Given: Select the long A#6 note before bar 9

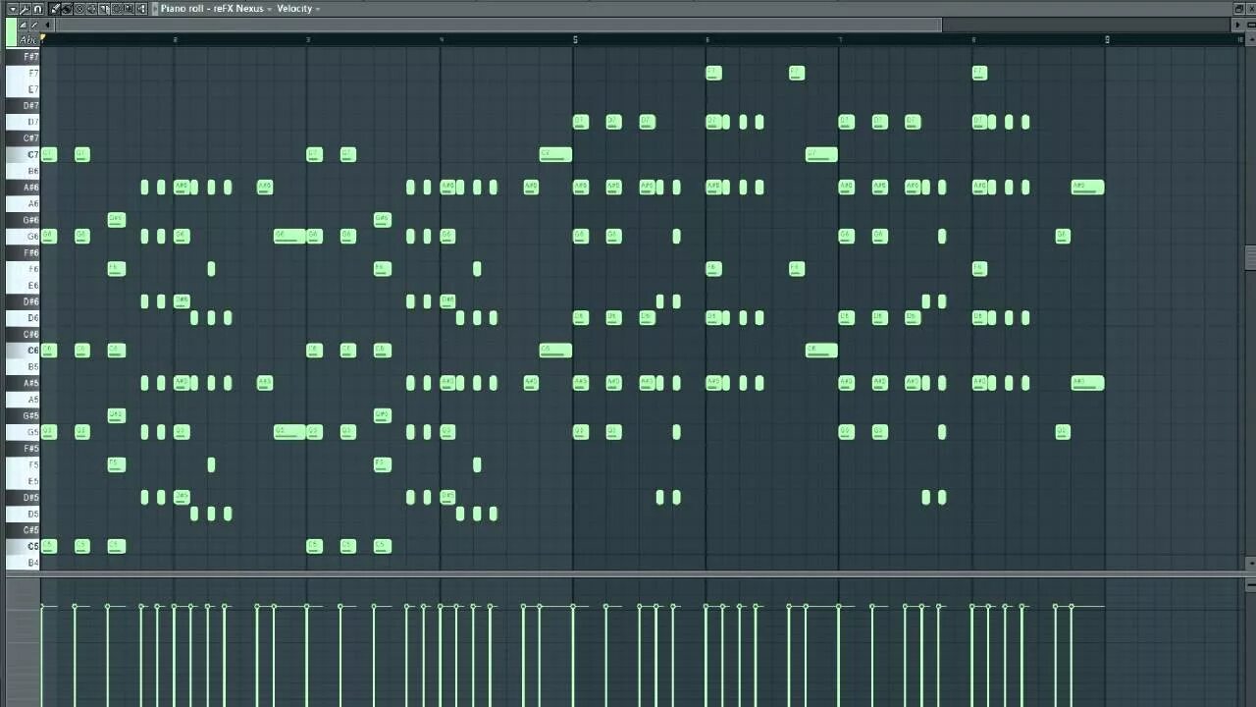Looking at the screenshot, I should (x=1088, y=187).
